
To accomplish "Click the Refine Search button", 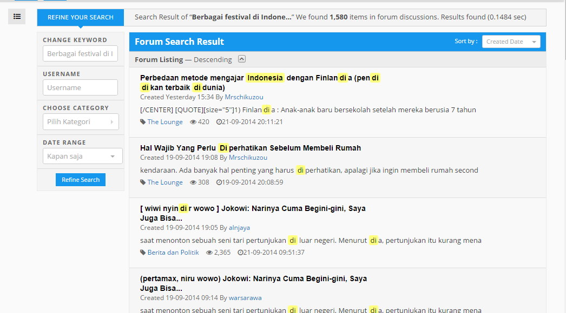I will point(81,180).
